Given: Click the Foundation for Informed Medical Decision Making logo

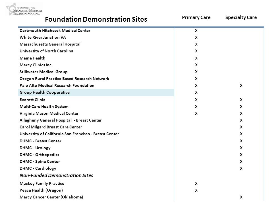Looking at the screenshot, I should (24, 9).
